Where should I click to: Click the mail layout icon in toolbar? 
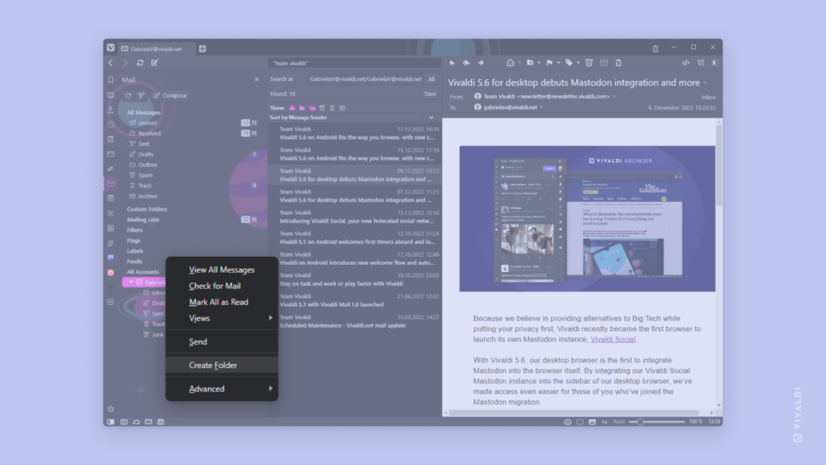click(715, 63)
